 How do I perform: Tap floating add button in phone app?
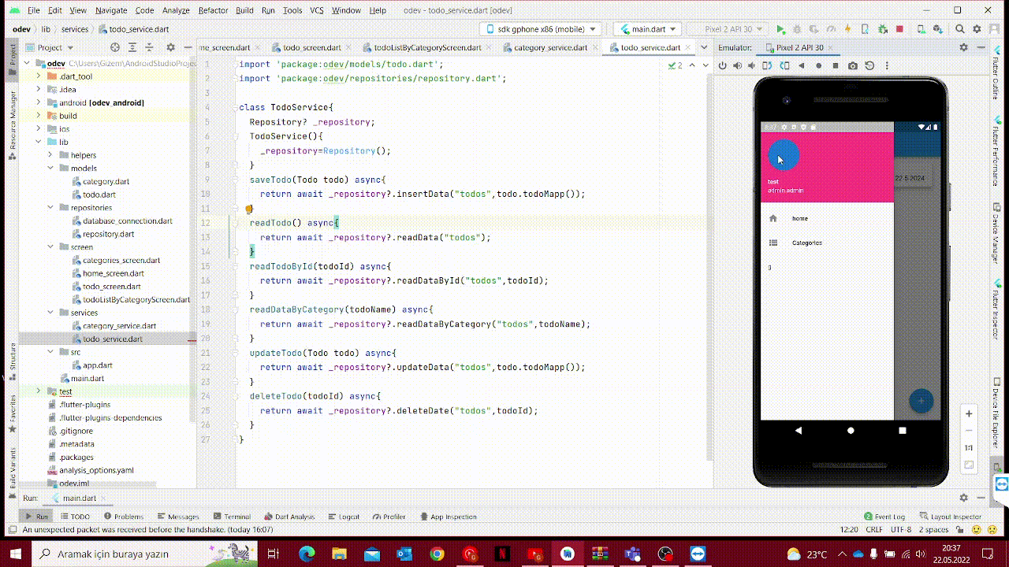click(x=921, y=401)
